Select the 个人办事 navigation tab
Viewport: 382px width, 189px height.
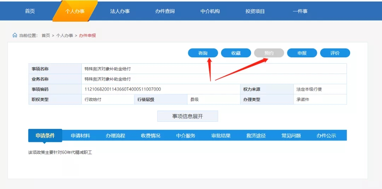click(x=75, y=11)
